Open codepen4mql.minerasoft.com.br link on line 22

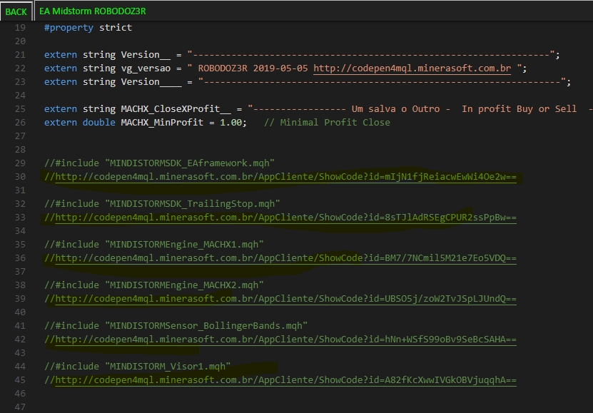click(412, 68)
